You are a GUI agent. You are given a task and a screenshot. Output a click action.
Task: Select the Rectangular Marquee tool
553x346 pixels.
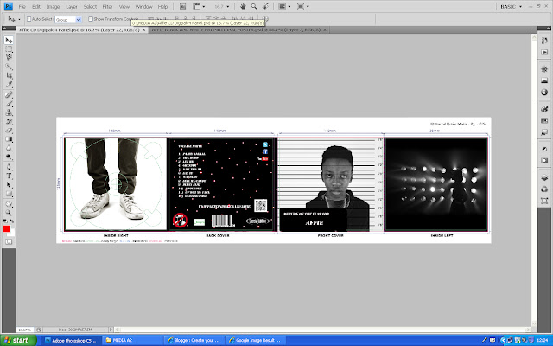[9, 49]
